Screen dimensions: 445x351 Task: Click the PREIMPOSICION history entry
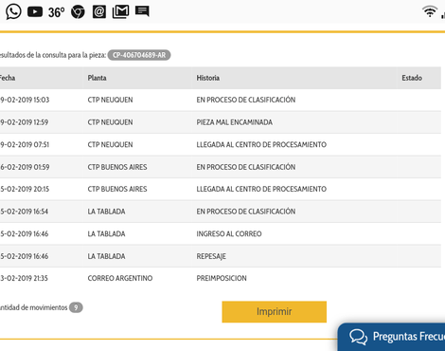coord(222,278)
